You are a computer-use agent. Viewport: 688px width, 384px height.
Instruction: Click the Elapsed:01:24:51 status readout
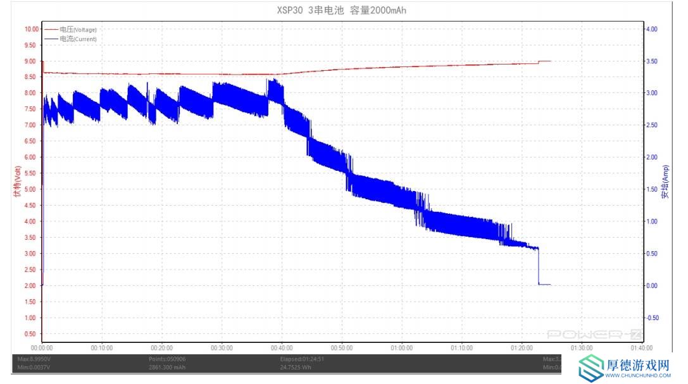click(x=302, y=359)
